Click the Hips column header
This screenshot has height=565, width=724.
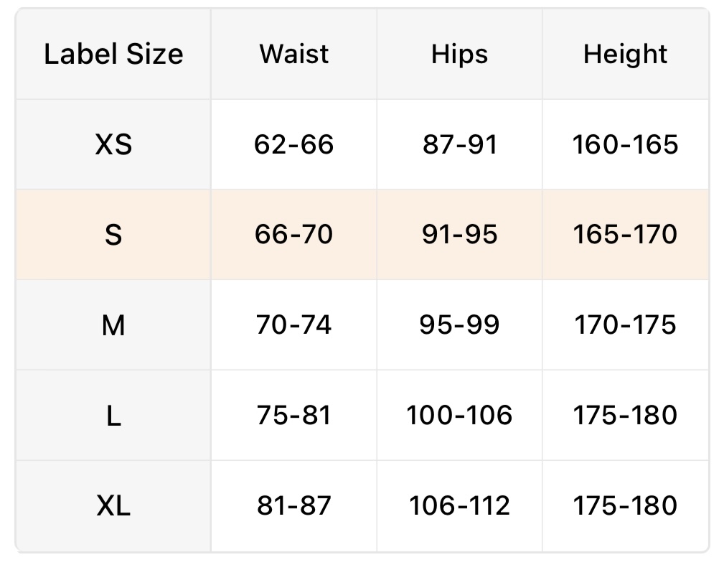(459, 55)
